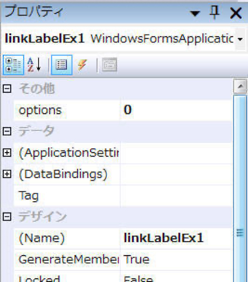
Task: Open the linkLabelEx1 object selector dropdown
Action: [240, 39]
